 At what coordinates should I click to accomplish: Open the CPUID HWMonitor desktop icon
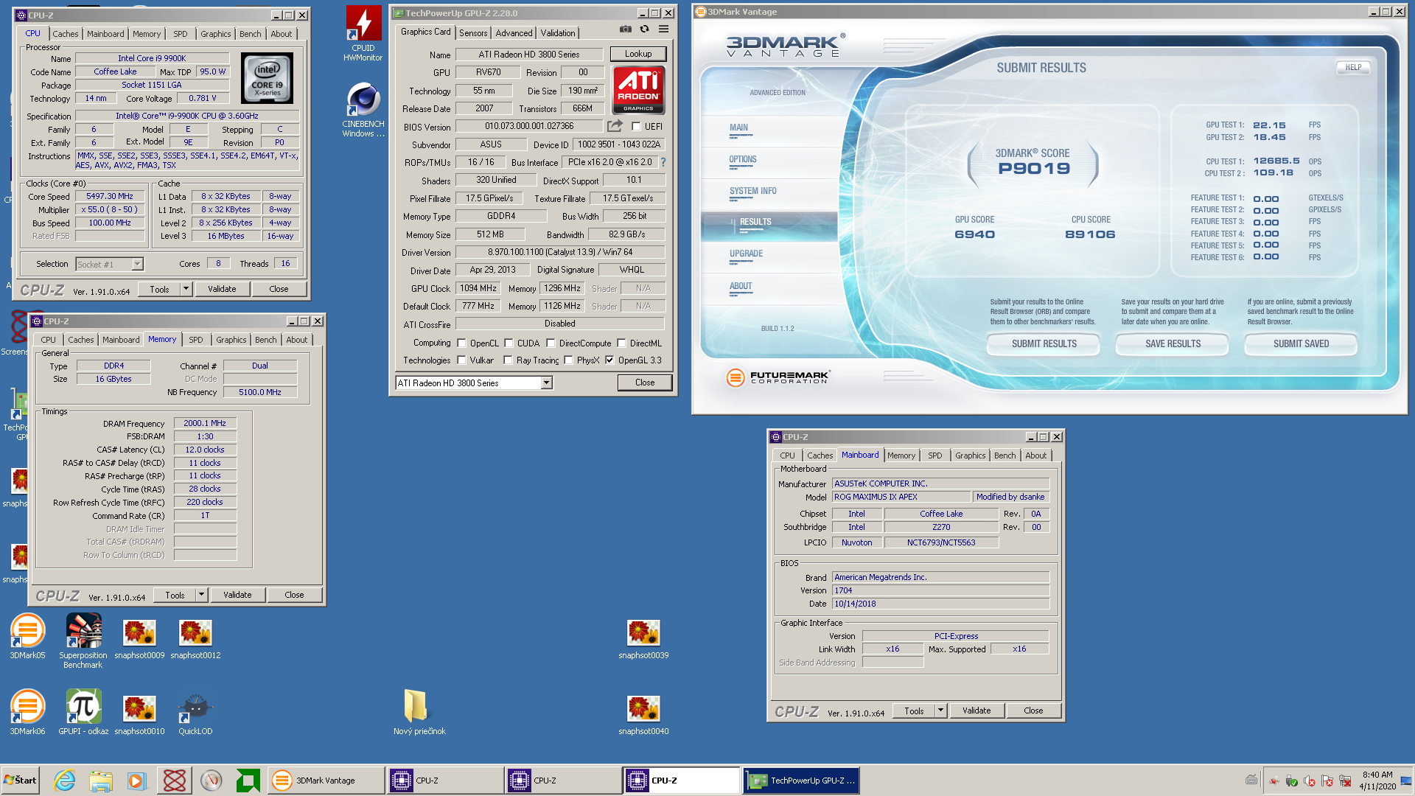363,33
